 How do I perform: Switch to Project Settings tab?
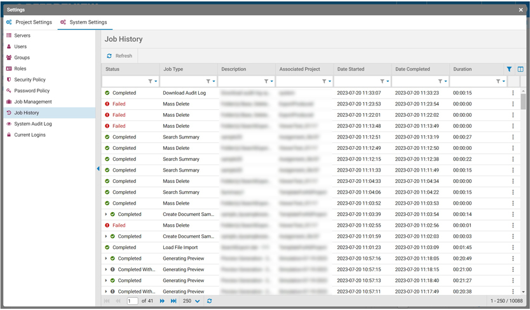point(29,22)
